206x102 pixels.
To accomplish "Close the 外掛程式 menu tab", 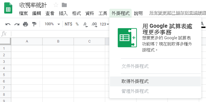I will pos(121,13).
